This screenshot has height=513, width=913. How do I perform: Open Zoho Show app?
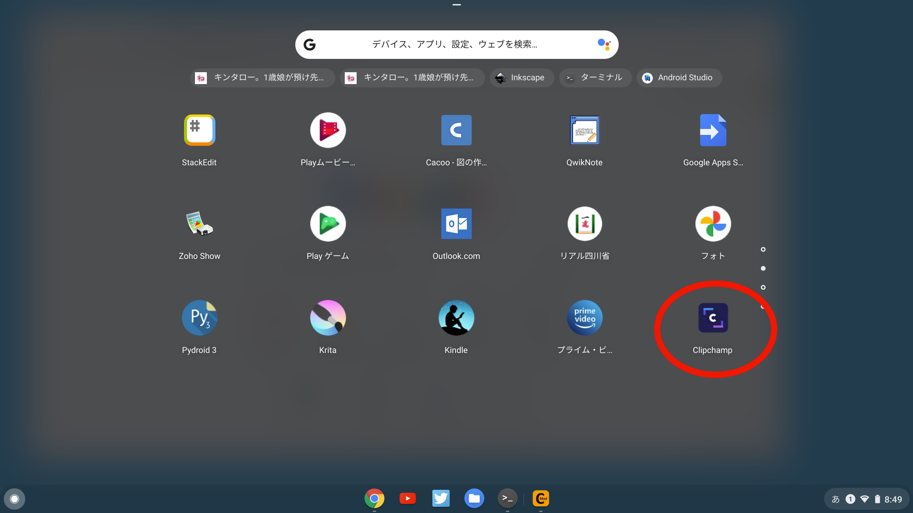point(199,224)
